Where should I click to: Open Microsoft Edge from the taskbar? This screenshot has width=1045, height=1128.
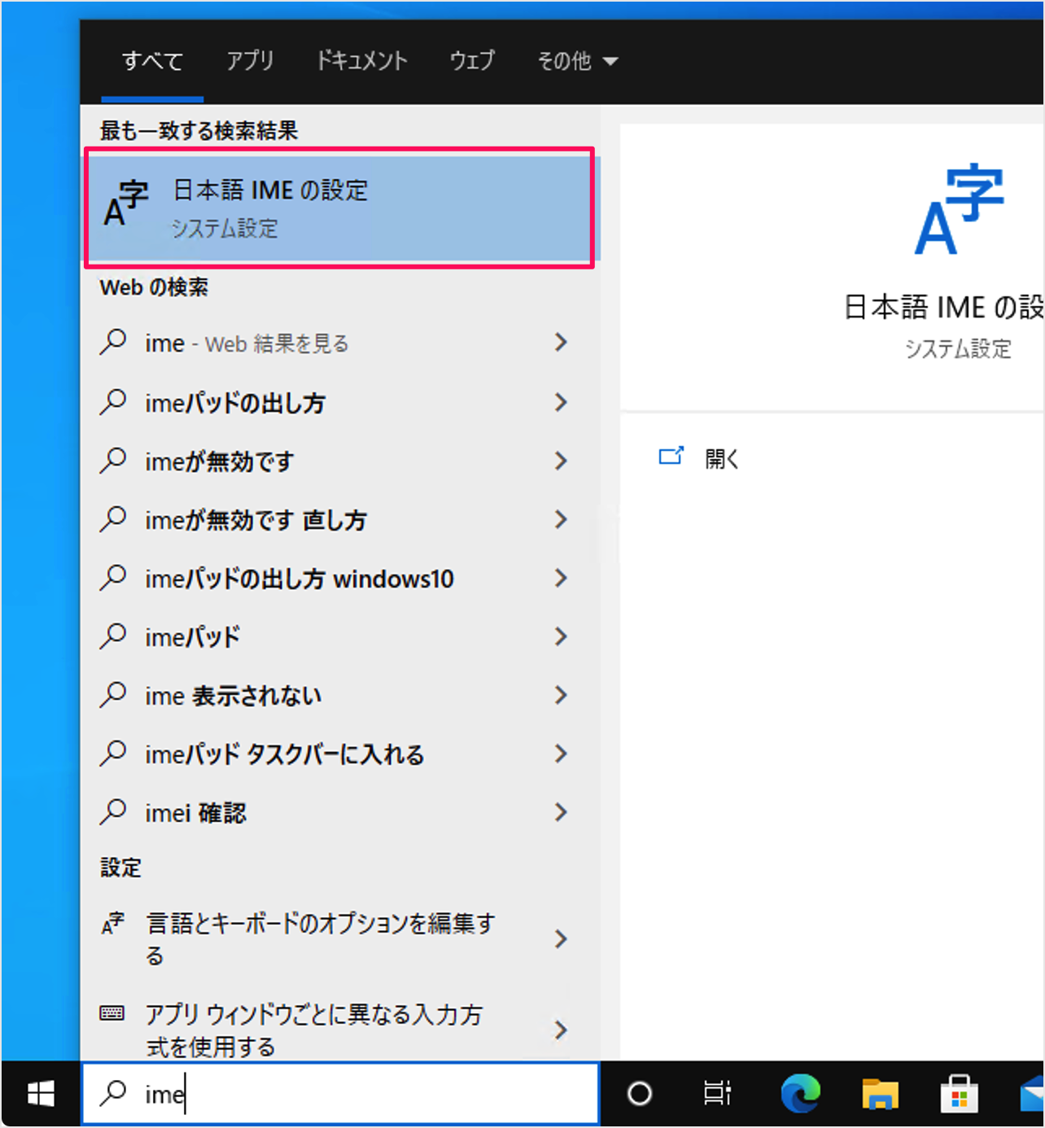[x=801, y=1095]
